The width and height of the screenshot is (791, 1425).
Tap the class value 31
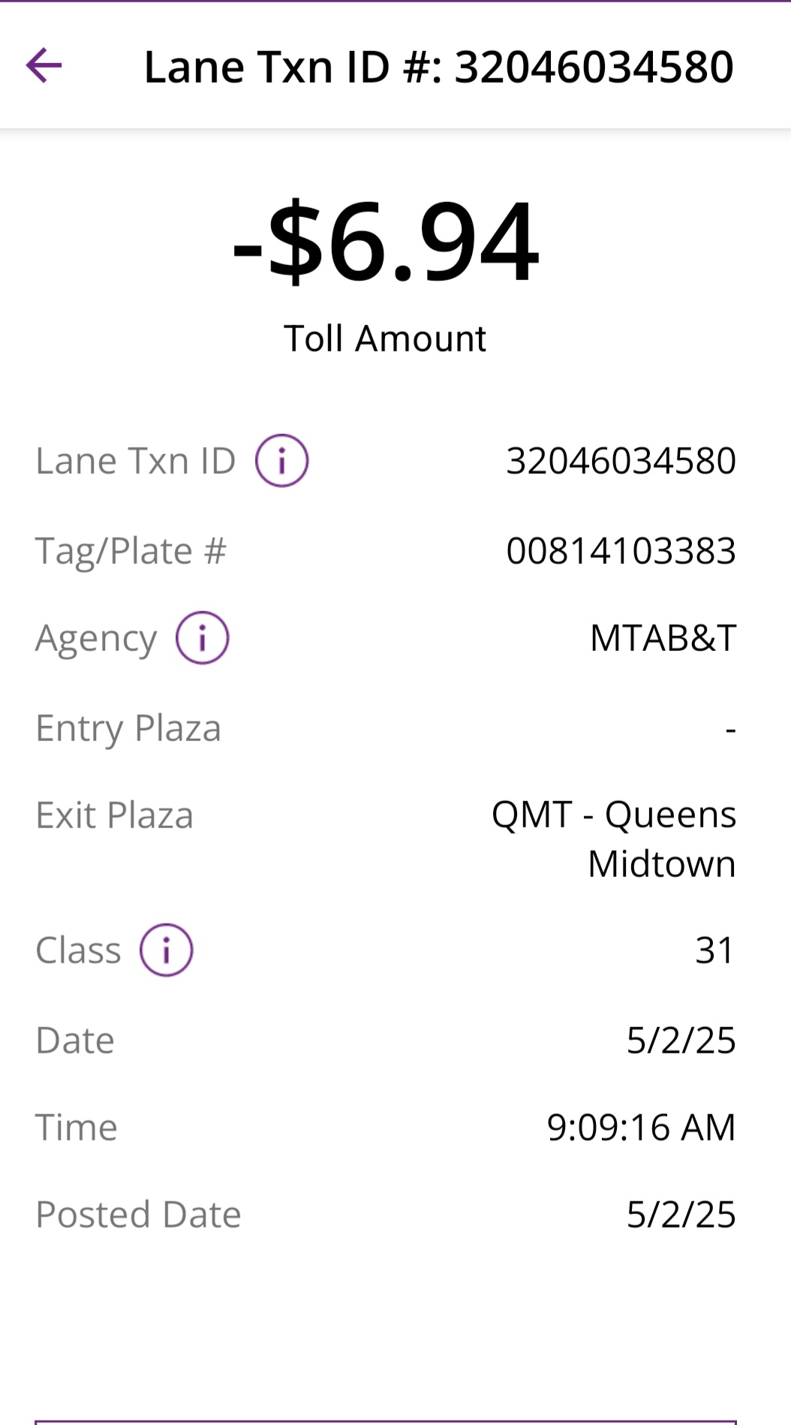(714, 951)
